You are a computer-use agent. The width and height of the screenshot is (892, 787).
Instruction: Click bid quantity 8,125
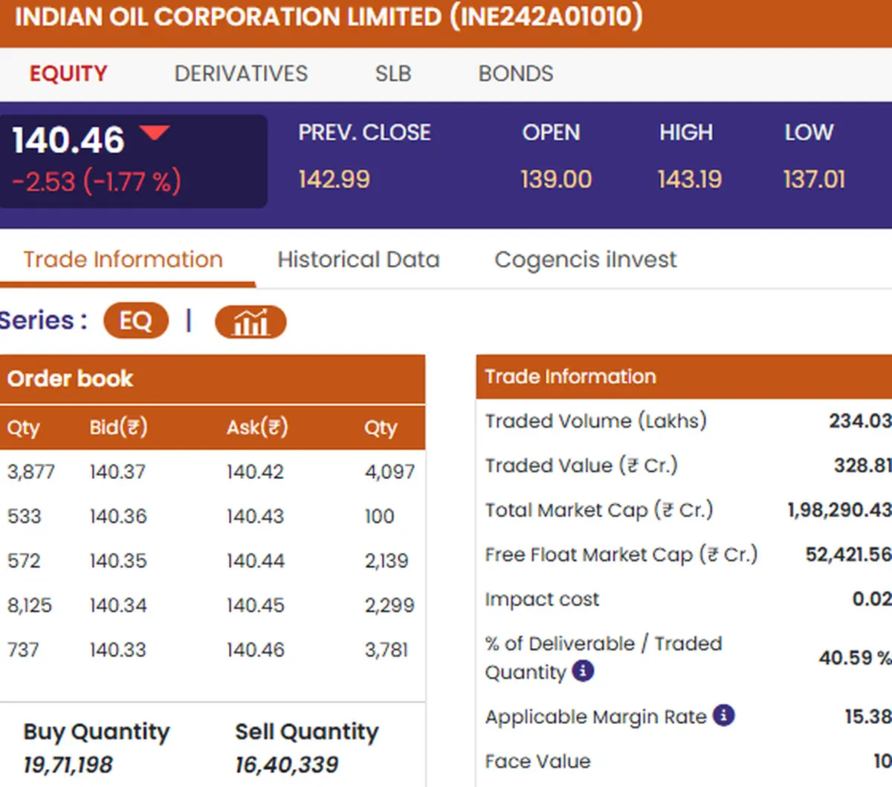coord(29,605)
